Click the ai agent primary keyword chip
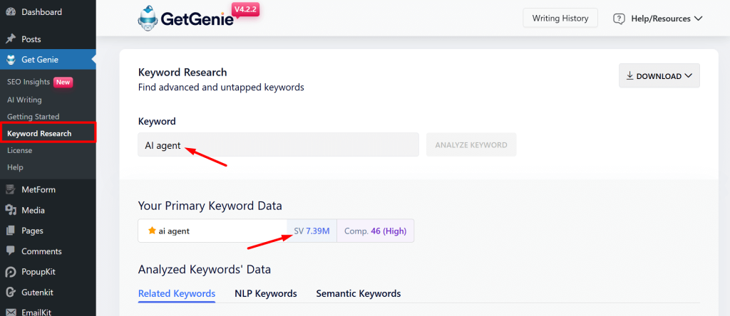 [212, 231]
